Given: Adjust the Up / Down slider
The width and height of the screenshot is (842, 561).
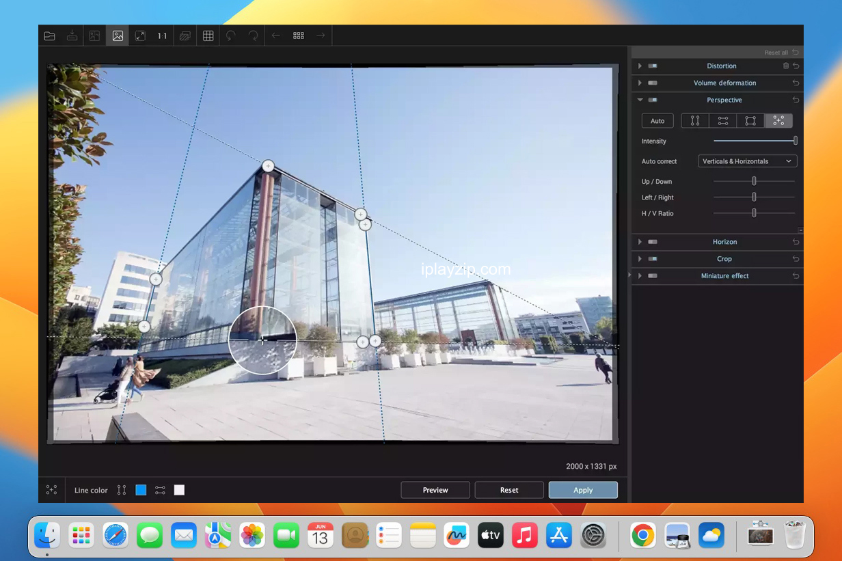Looking at the screenshot, I should (754, 181).
